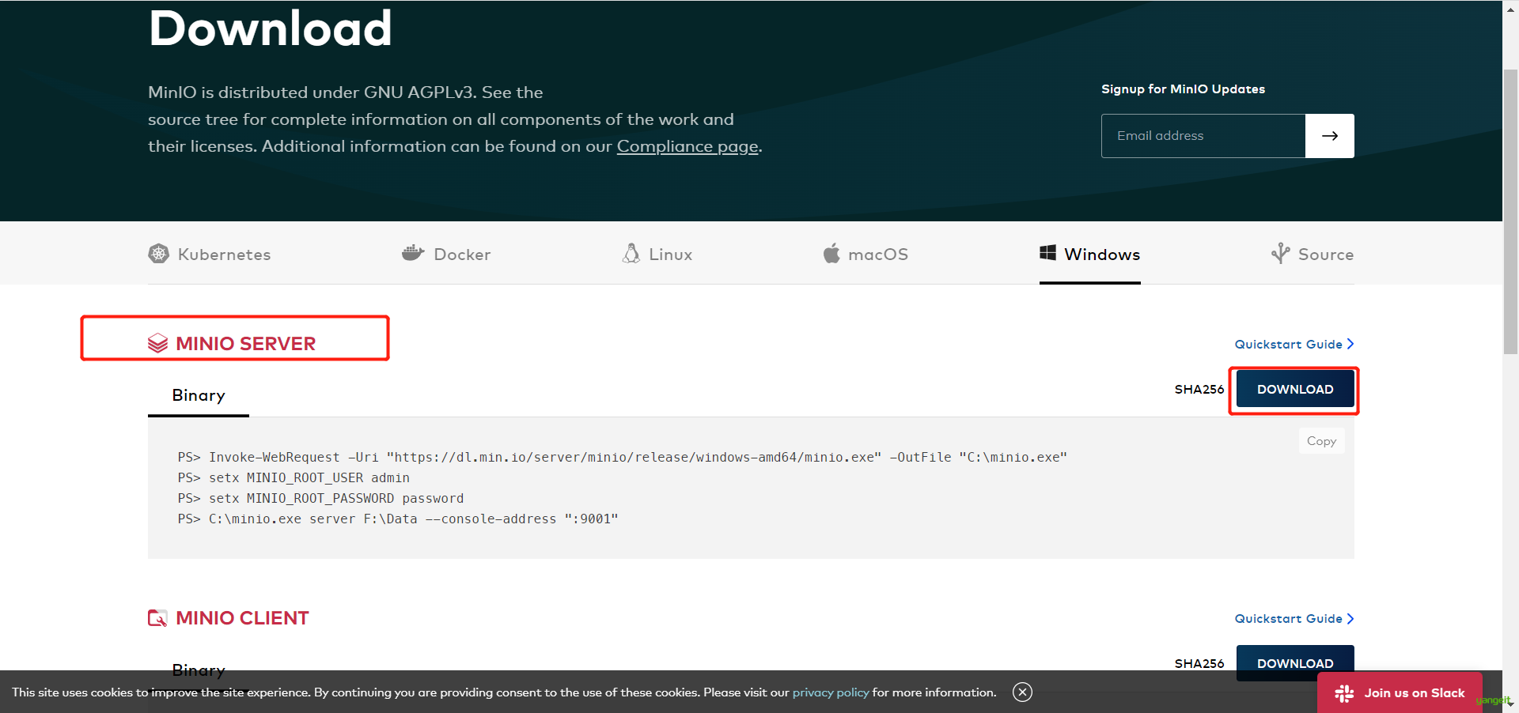
Task: Focus the Email address input field
Action: click(1203, 136)
